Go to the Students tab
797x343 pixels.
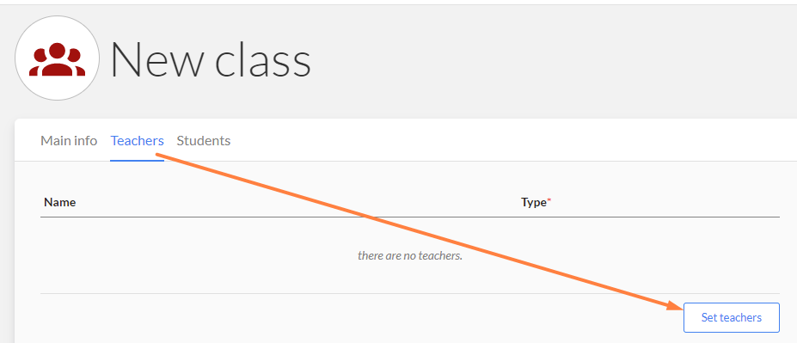pyautogui.click(x=203, y=141)
